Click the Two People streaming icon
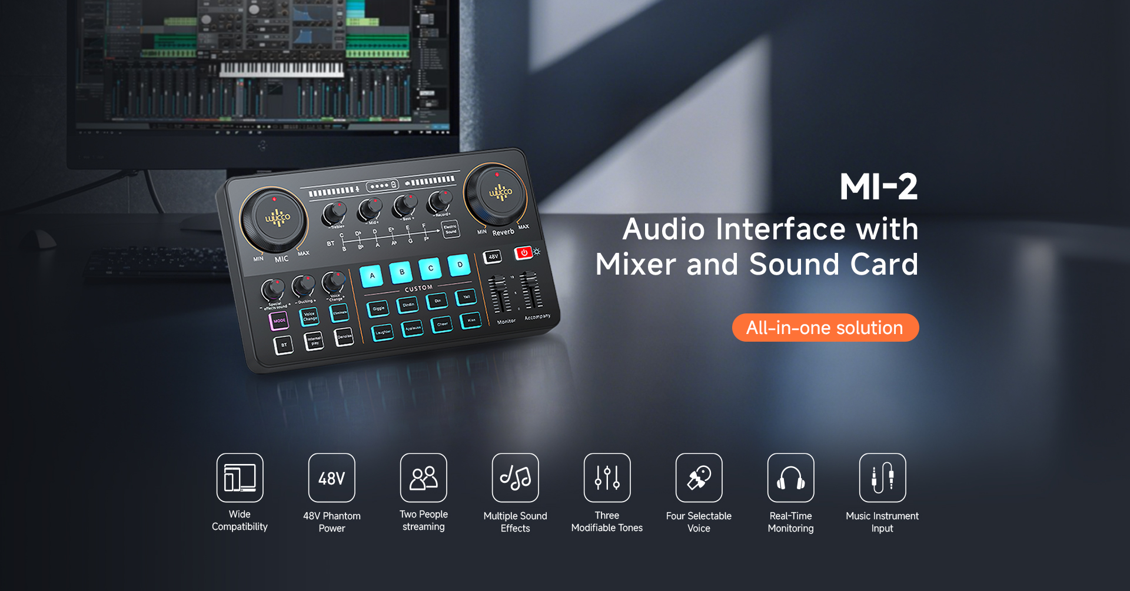This screenshot has width=1130, height=591. 423,478
